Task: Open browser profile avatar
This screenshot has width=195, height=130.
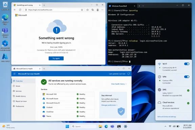Action: pyautogui.click(x=97, y=10)
